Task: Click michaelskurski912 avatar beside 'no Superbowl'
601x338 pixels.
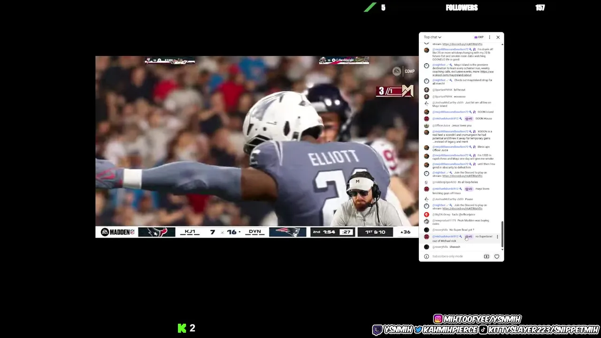Action: [x=426, y=237]
